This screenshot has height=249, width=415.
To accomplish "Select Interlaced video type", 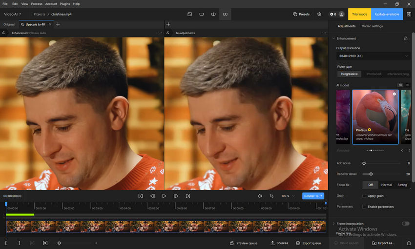I will click(x=373, y=74).
